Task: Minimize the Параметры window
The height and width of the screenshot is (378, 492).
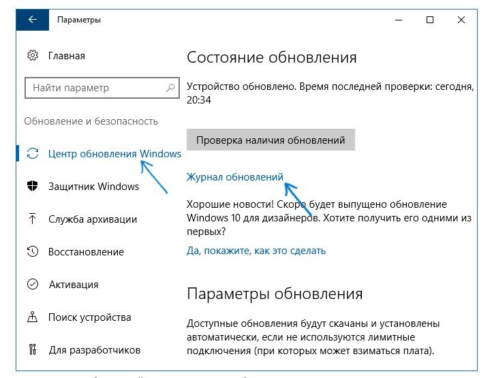Action: coord(399,20)
